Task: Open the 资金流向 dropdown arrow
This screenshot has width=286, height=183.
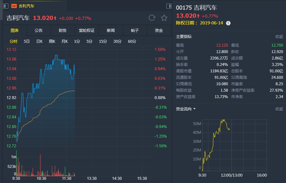Action: point(194,109)
